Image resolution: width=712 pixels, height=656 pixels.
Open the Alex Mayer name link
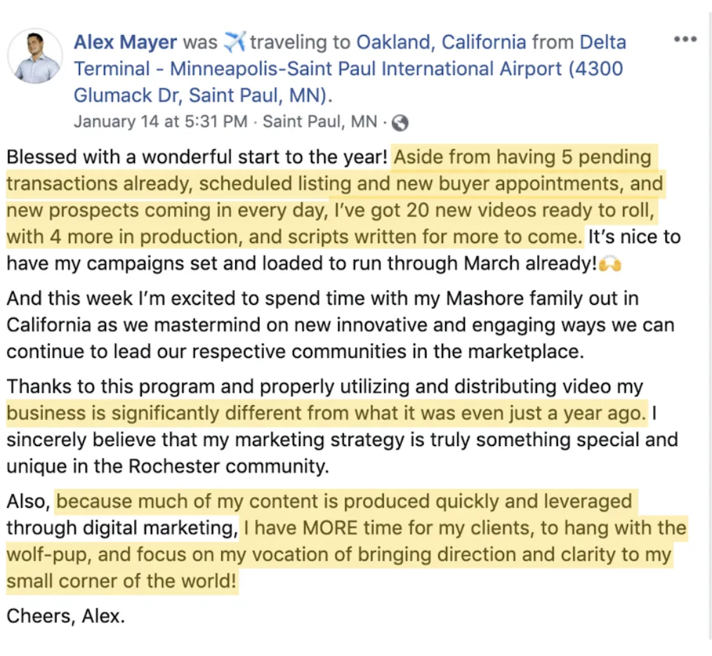tap(125, 42)
